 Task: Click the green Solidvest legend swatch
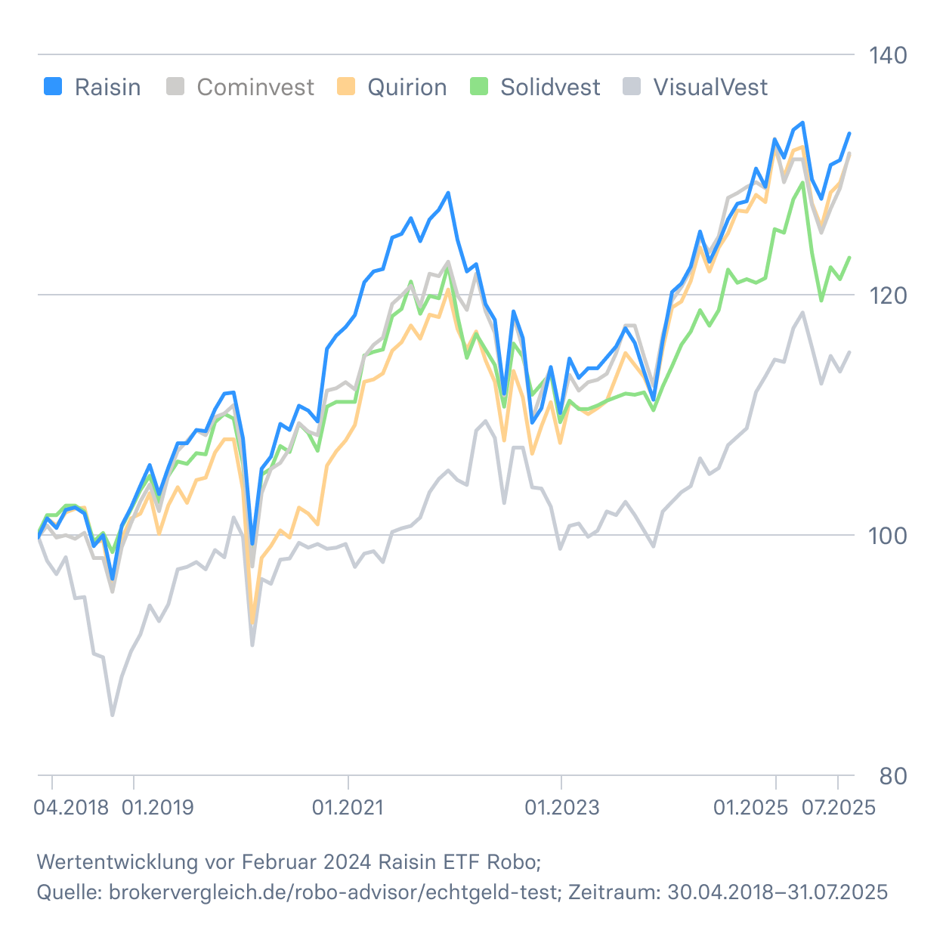click(479, 87)
